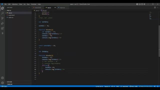Image resolution: width=160 pixels, height=90 pixels.
Task: Open the Help menu
Action: (x=39, y=4)
